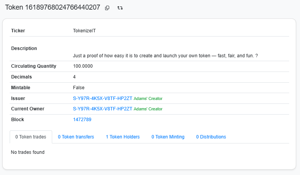Open the 1 Token Holders tab

tap(123, 137)
